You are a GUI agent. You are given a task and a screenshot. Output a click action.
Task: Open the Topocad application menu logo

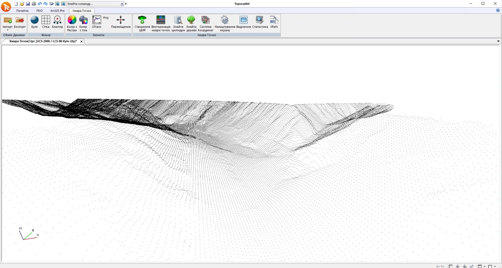click(6, 7)
